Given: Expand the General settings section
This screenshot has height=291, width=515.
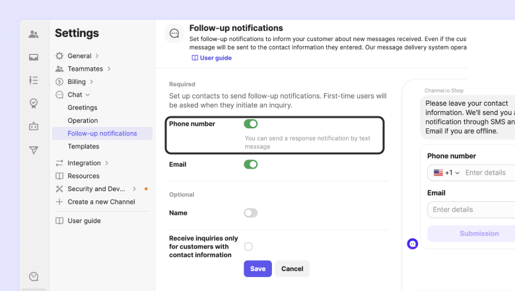Looking at the screenshot, I should coord(79,56).
